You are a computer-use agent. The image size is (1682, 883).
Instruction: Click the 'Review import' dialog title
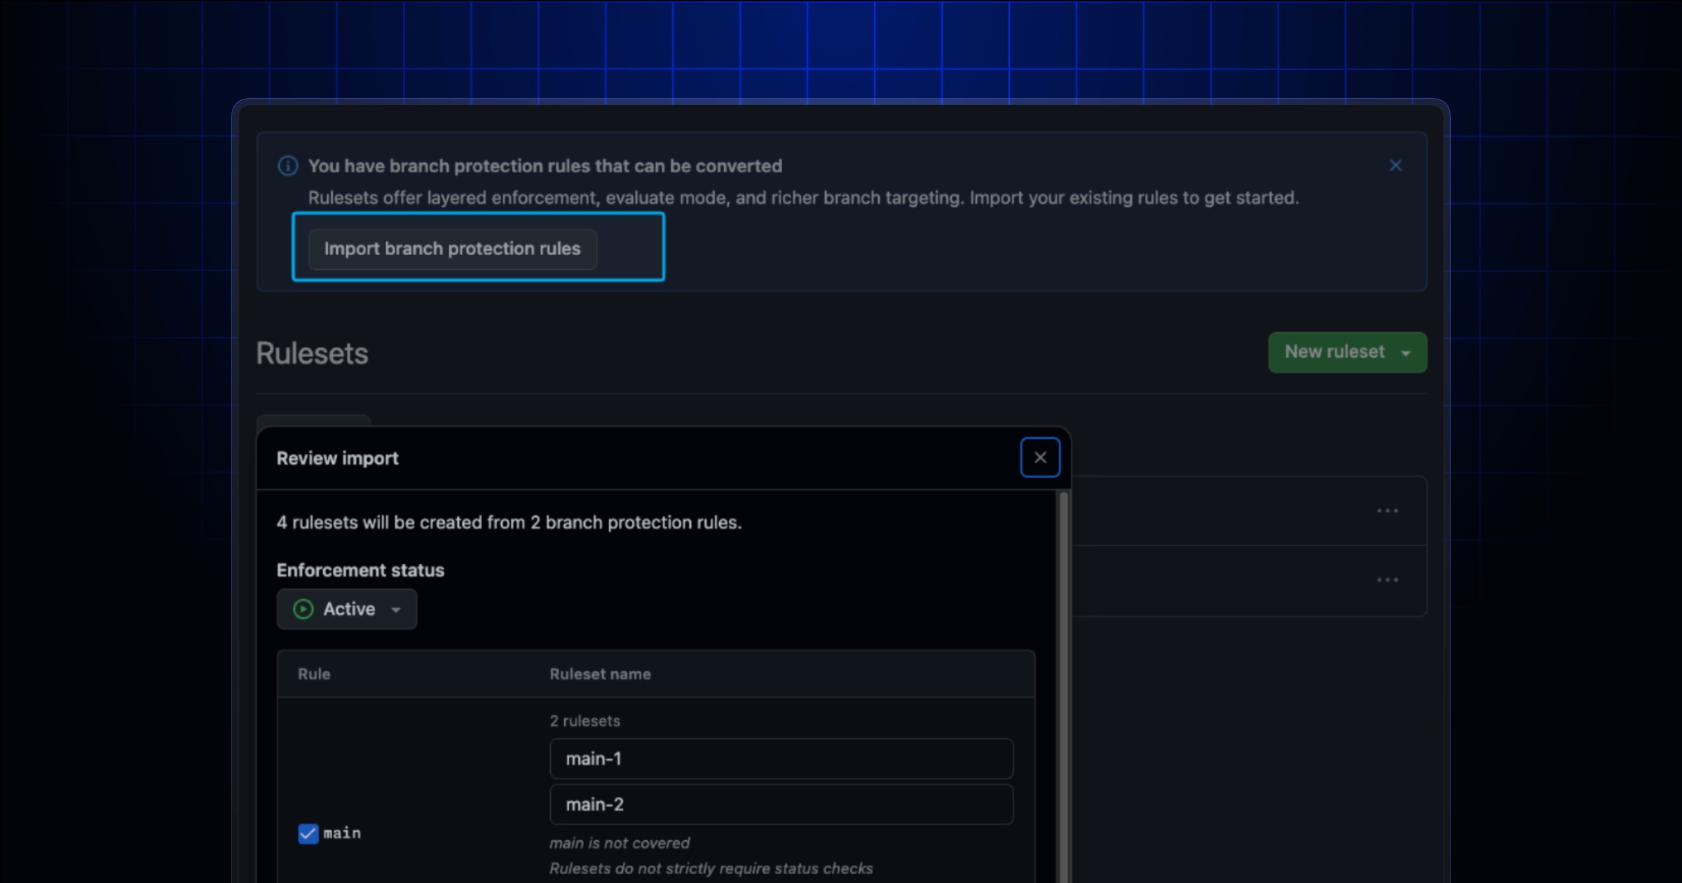(x=337, y=458)
